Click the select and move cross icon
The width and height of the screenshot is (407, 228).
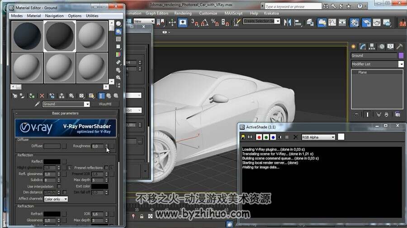click(x=172, y=23)
